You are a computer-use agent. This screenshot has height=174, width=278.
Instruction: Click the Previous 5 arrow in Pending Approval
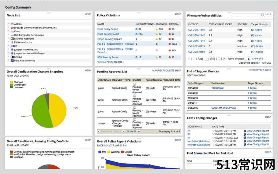pos(99,131)
